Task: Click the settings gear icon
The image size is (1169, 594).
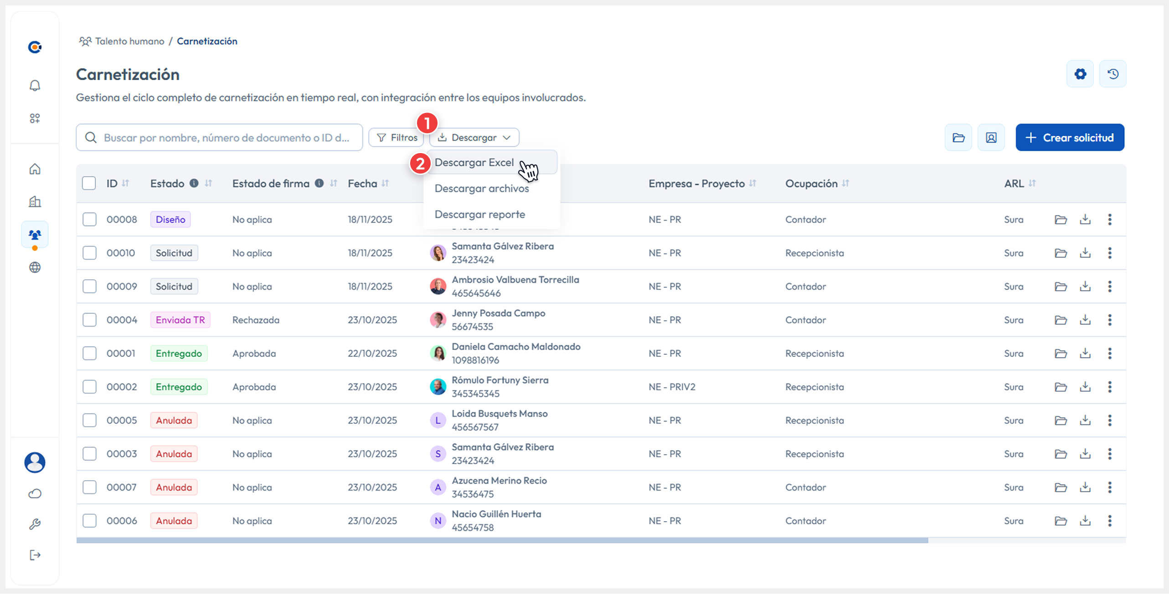Action: (1080, 74)
